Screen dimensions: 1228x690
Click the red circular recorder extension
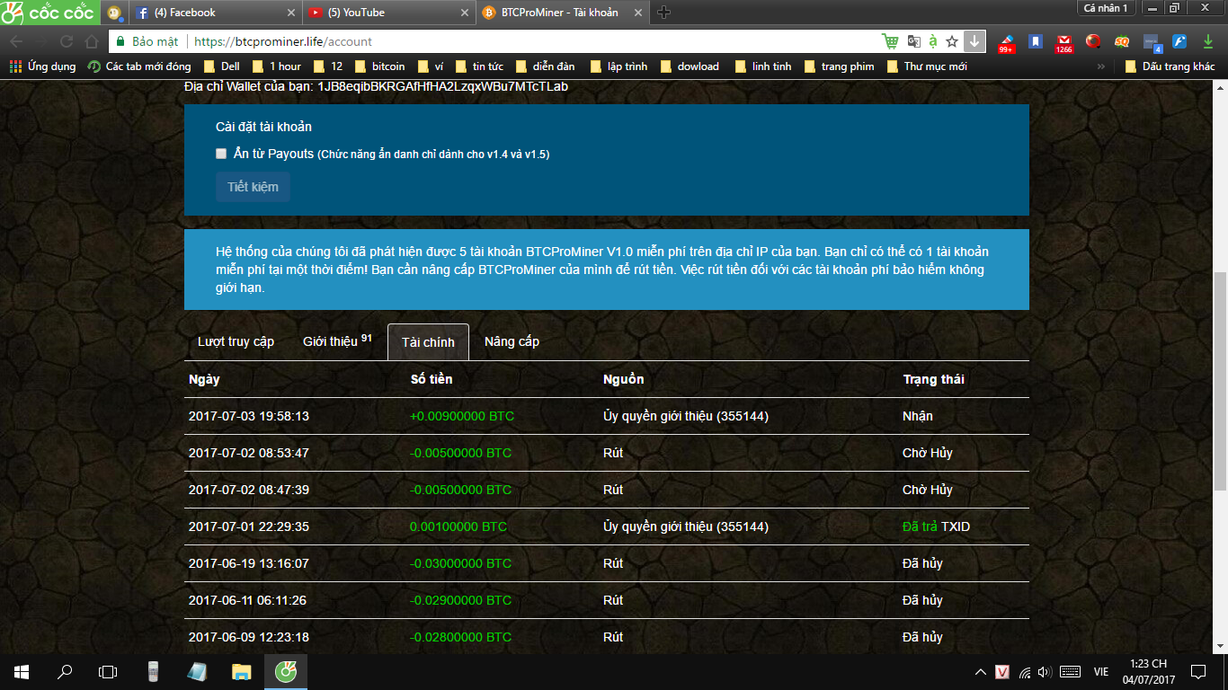1093,41
